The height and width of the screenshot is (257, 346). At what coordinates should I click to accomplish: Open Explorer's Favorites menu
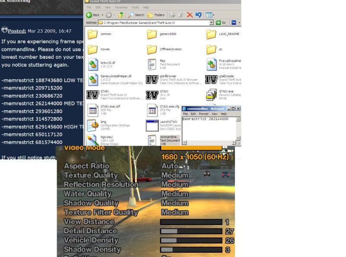pos(121,7)
